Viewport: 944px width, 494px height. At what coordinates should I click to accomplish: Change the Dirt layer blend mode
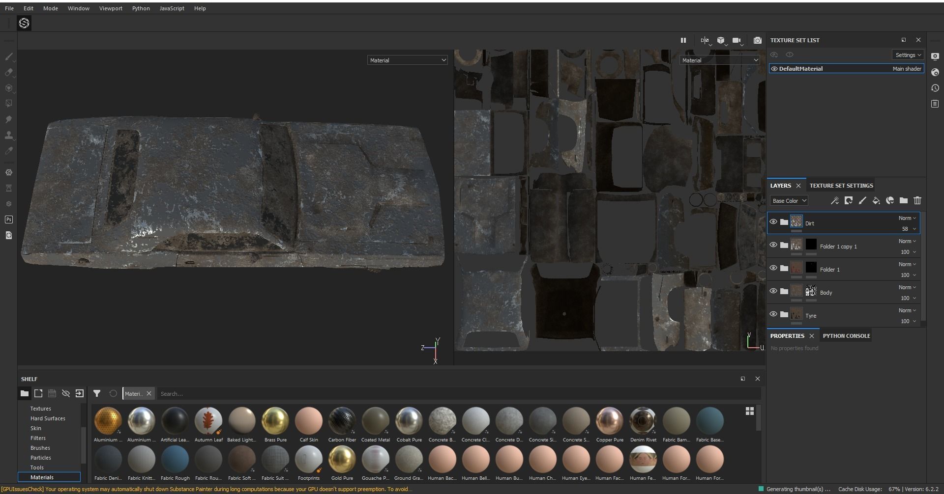907,218
